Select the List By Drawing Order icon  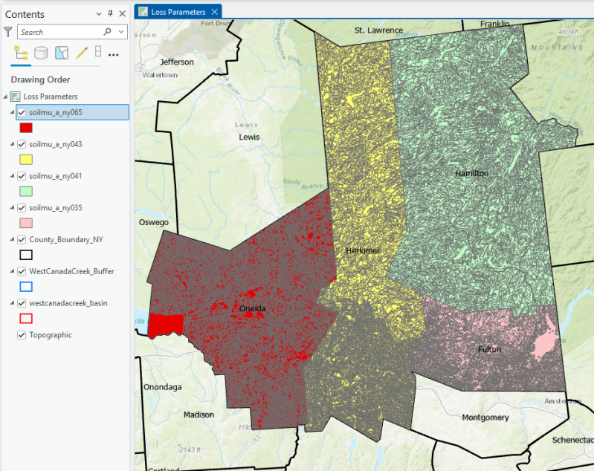tap(21, 53)
